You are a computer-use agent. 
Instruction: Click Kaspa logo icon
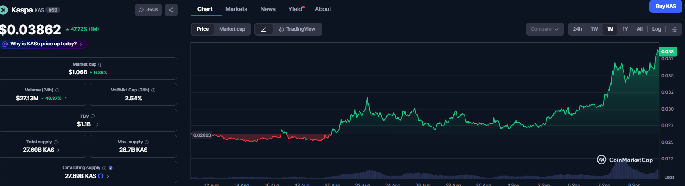point(5,9)
